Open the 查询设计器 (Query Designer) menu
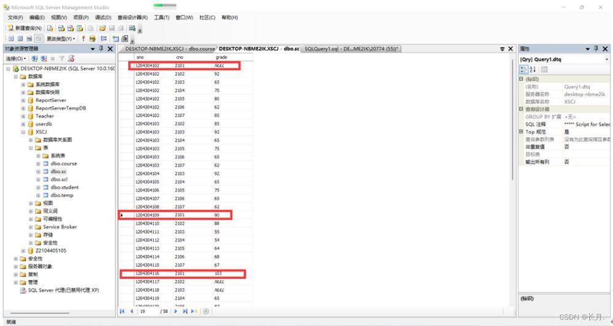Image resolution: width=613 pixels, height=326 pixels. [x=132, y=18]
